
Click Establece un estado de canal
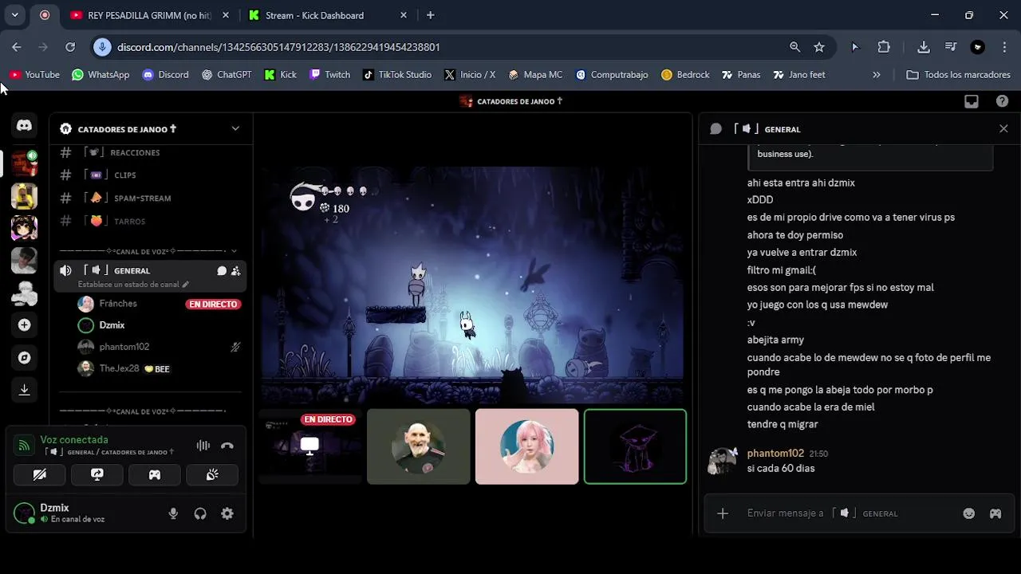(133, 285)
